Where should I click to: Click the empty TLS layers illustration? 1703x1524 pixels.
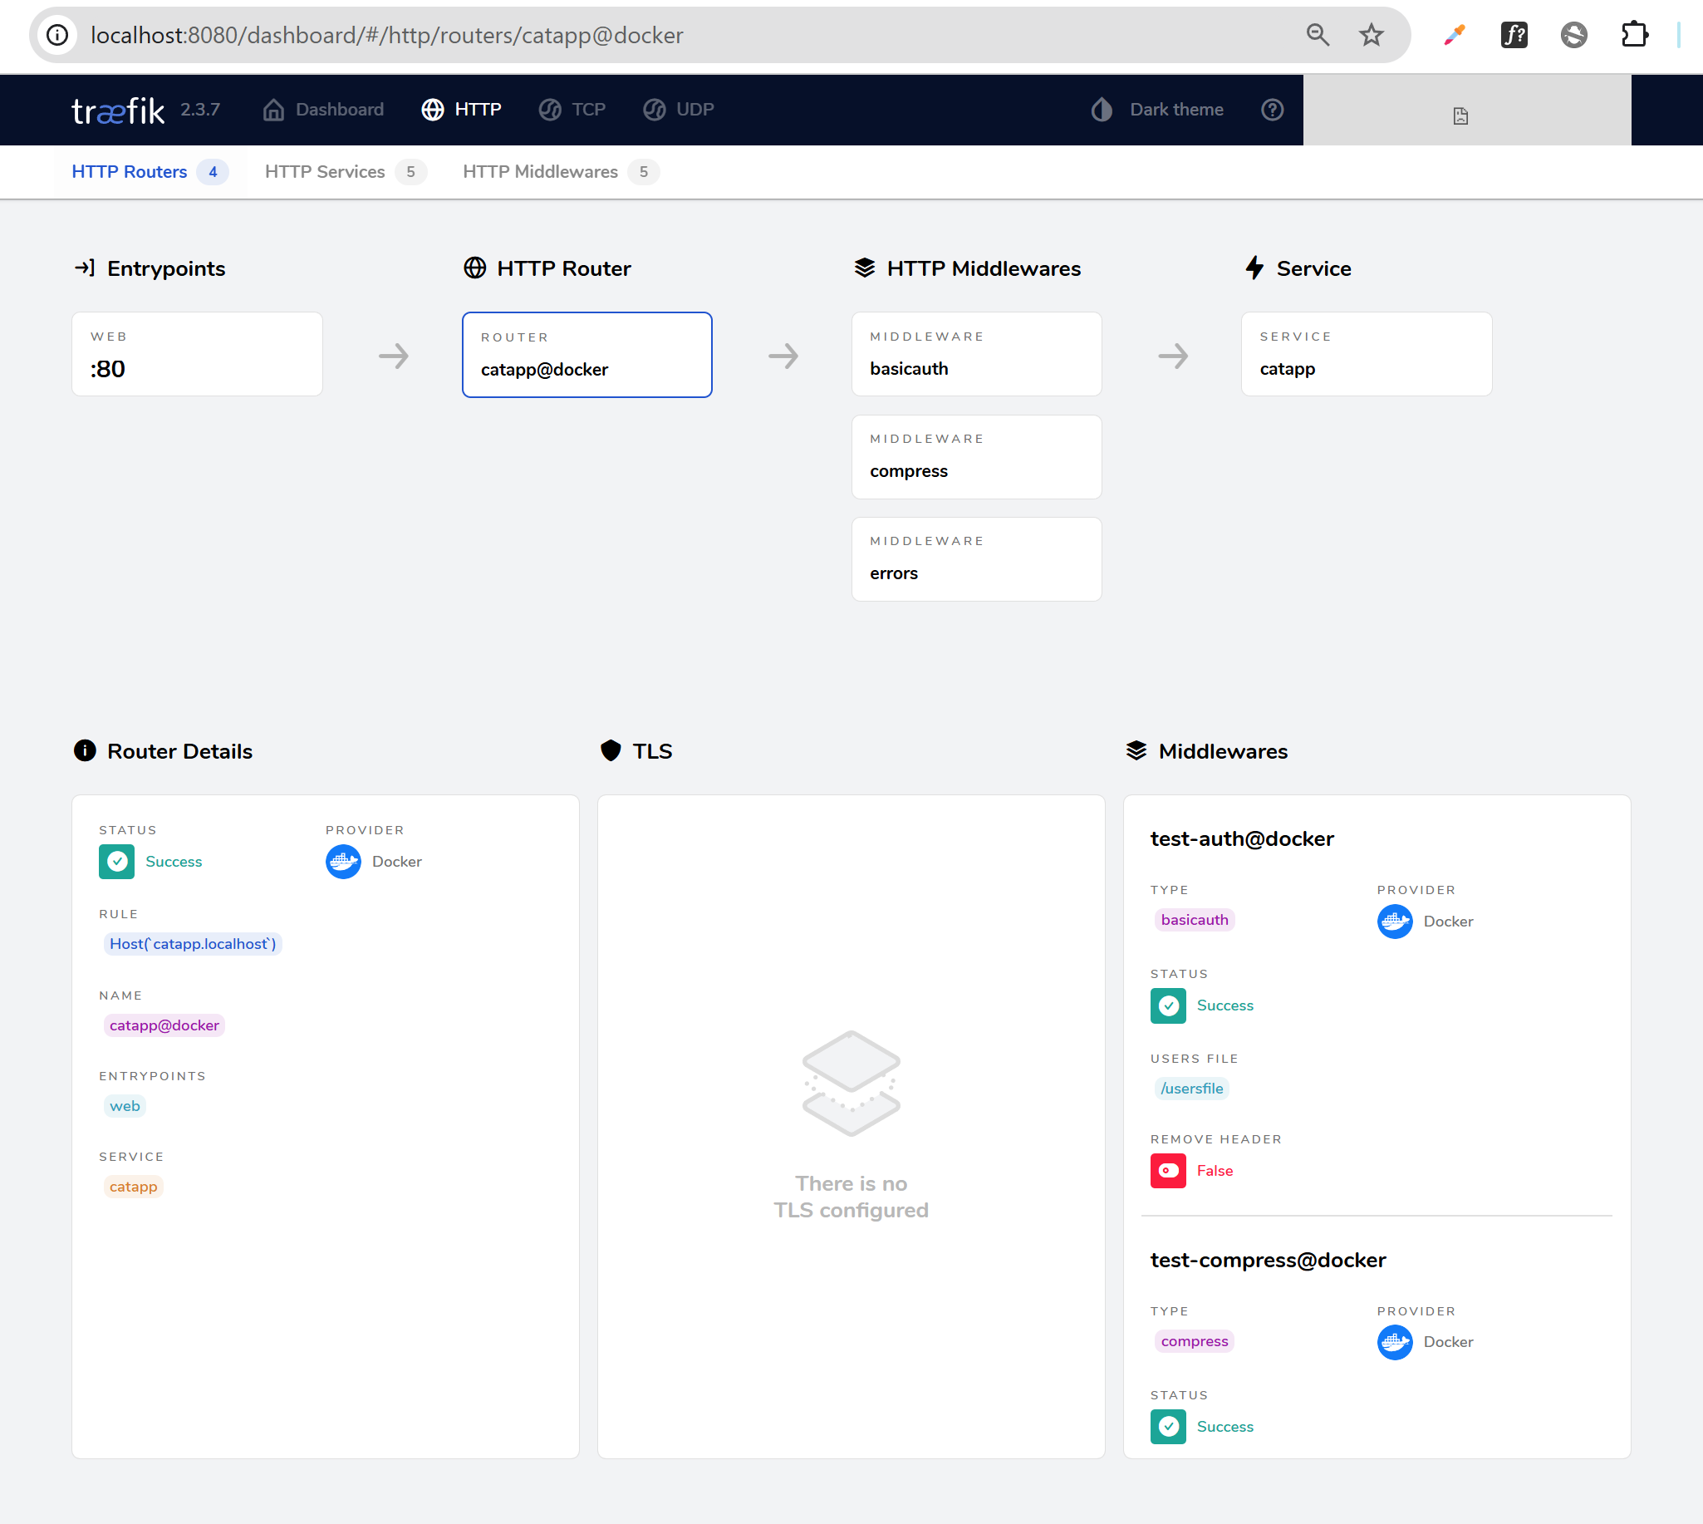(851, 1083)
